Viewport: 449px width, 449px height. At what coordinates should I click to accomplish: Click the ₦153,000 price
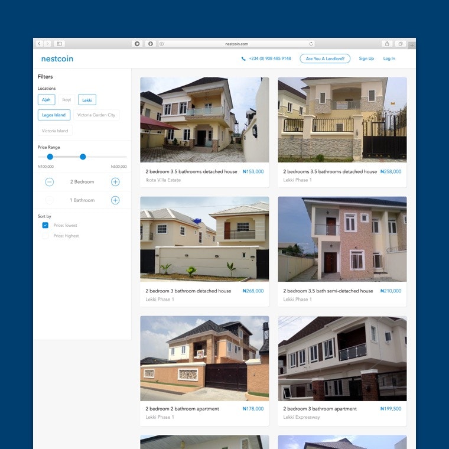click(x=253, y=171)
